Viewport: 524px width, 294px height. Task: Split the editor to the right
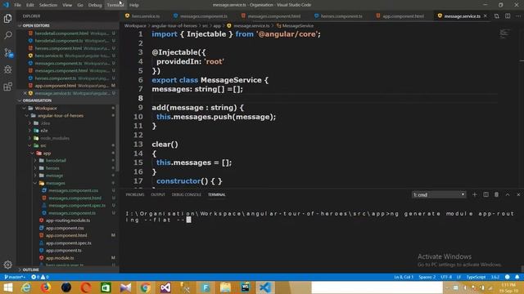508,16
